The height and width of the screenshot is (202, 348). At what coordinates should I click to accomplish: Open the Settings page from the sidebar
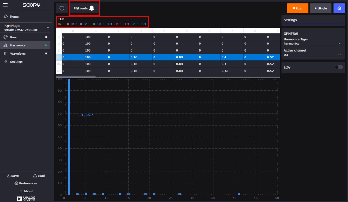(16, 61)
